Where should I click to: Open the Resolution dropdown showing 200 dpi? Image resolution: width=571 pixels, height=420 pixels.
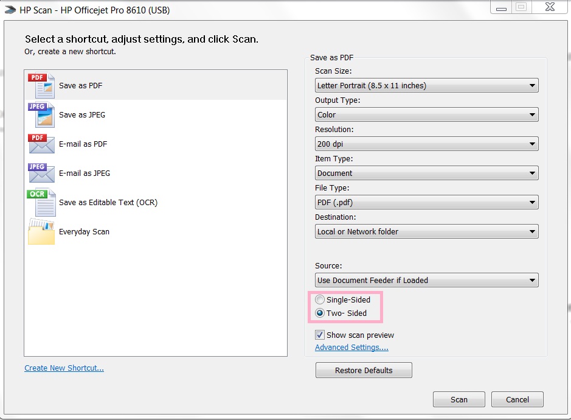(426, 144)
